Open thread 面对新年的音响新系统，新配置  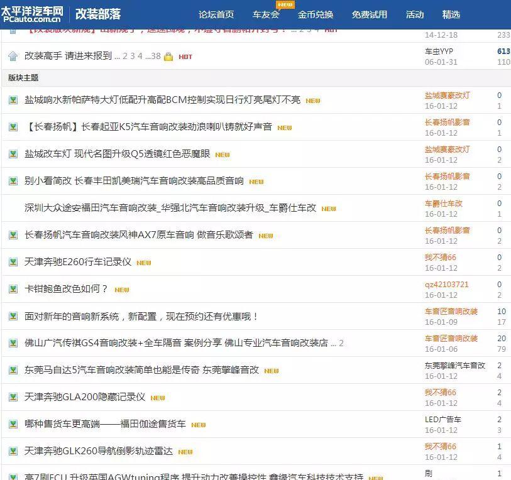142,316
